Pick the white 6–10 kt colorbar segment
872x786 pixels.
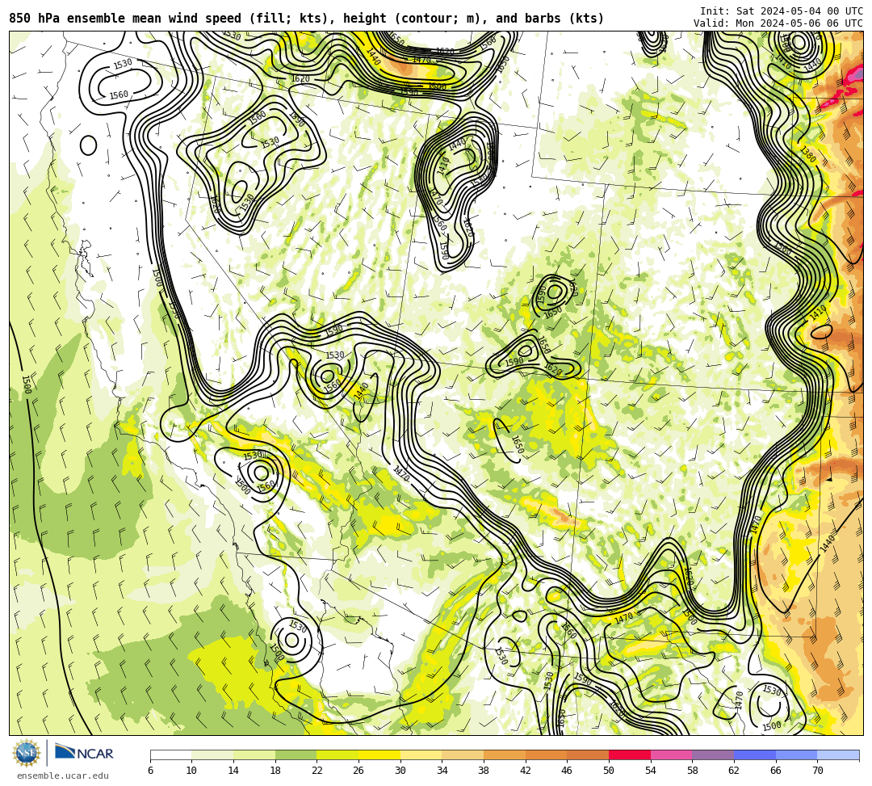170,754
